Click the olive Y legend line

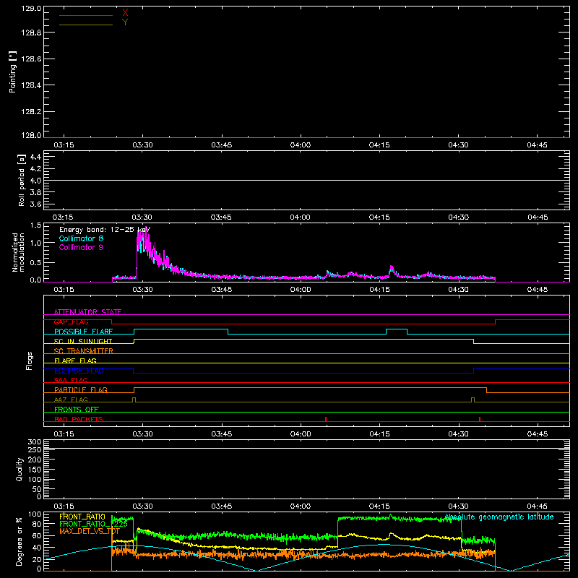(86, 25)
